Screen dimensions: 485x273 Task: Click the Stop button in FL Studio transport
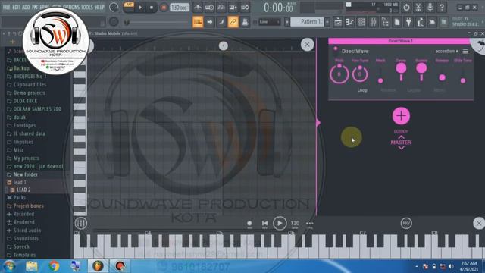pyautogui.click(x=152, y=8)
